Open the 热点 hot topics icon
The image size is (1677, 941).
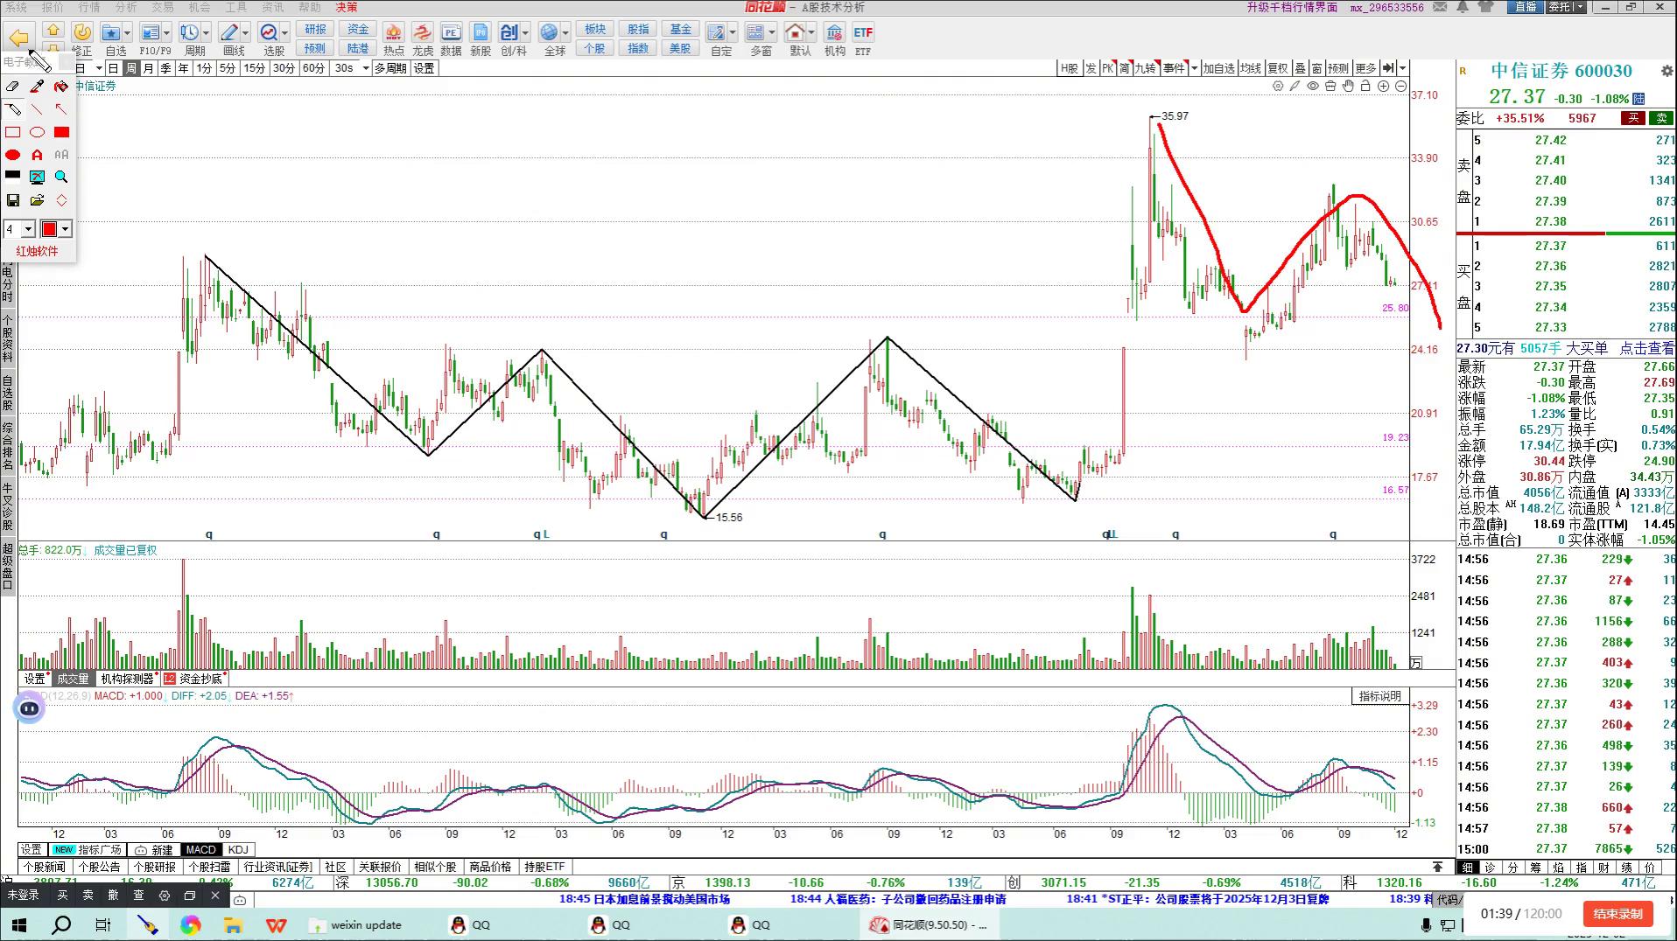click(x=393, y=39)
